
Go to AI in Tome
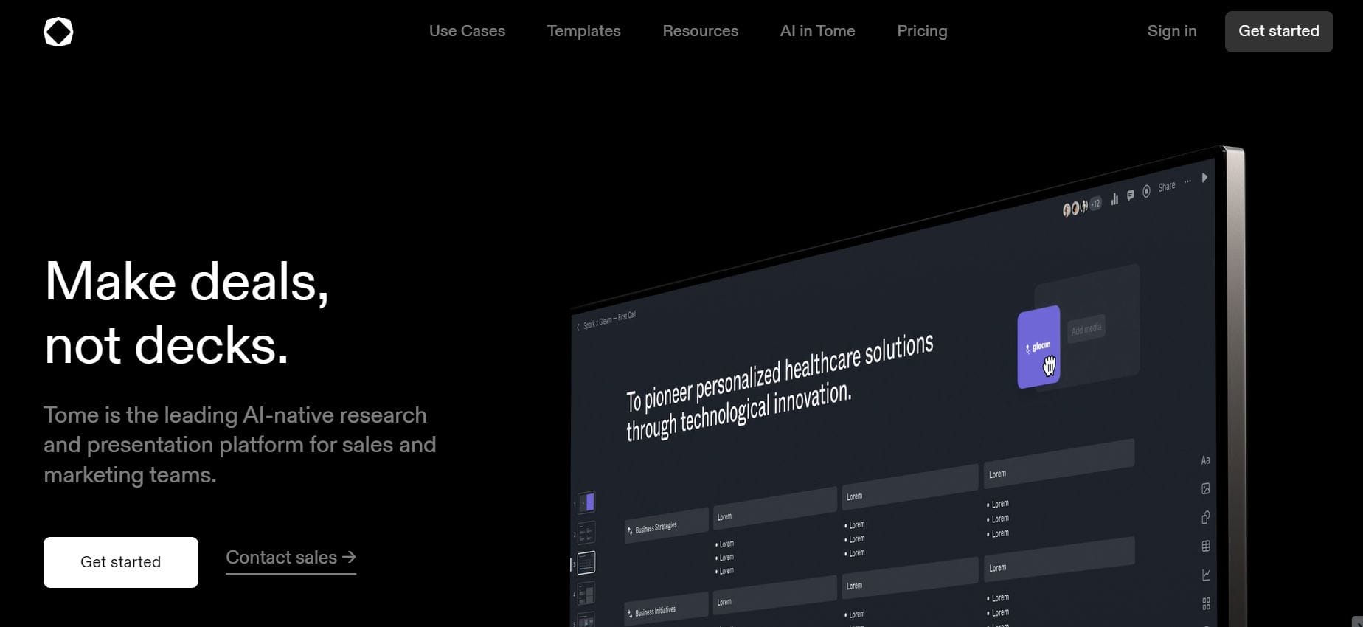coord(817,31)
